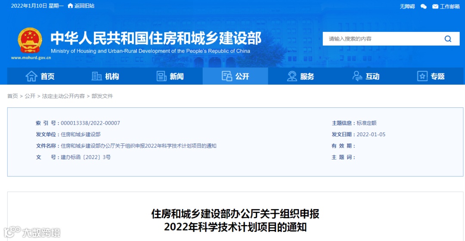Click the topic value 标准定额
The width and height of the screenshot is (465, 241).
(x=366, y=123)
